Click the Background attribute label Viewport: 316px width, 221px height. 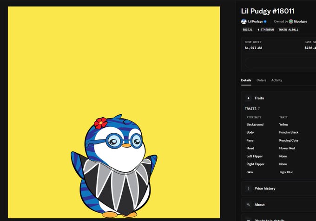[255, 124]
